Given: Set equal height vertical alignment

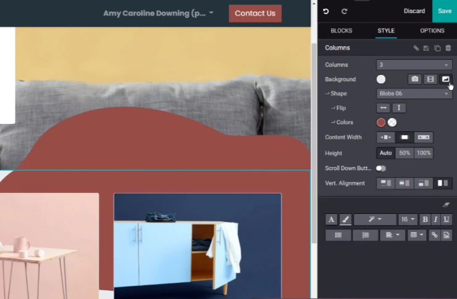Looking at the screenshot, I should point(443,183).
